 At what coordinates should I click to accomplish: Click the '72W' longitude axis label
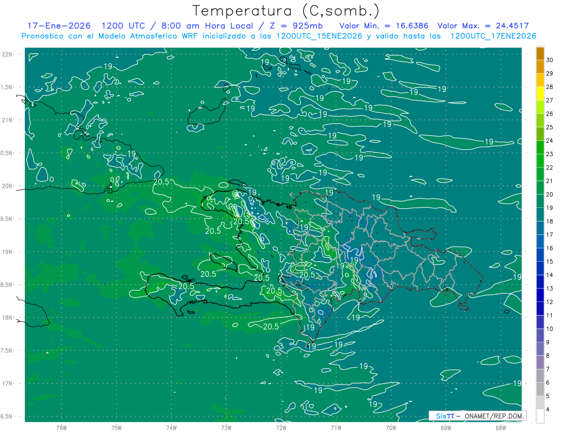(281, 427)
